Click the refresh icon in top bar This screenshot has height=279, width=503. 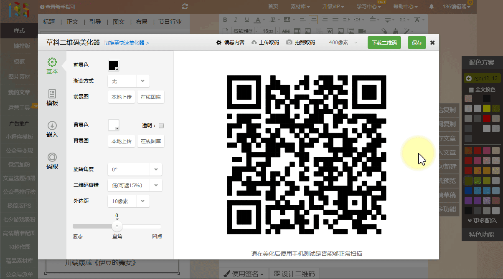(x=185, y=6)
